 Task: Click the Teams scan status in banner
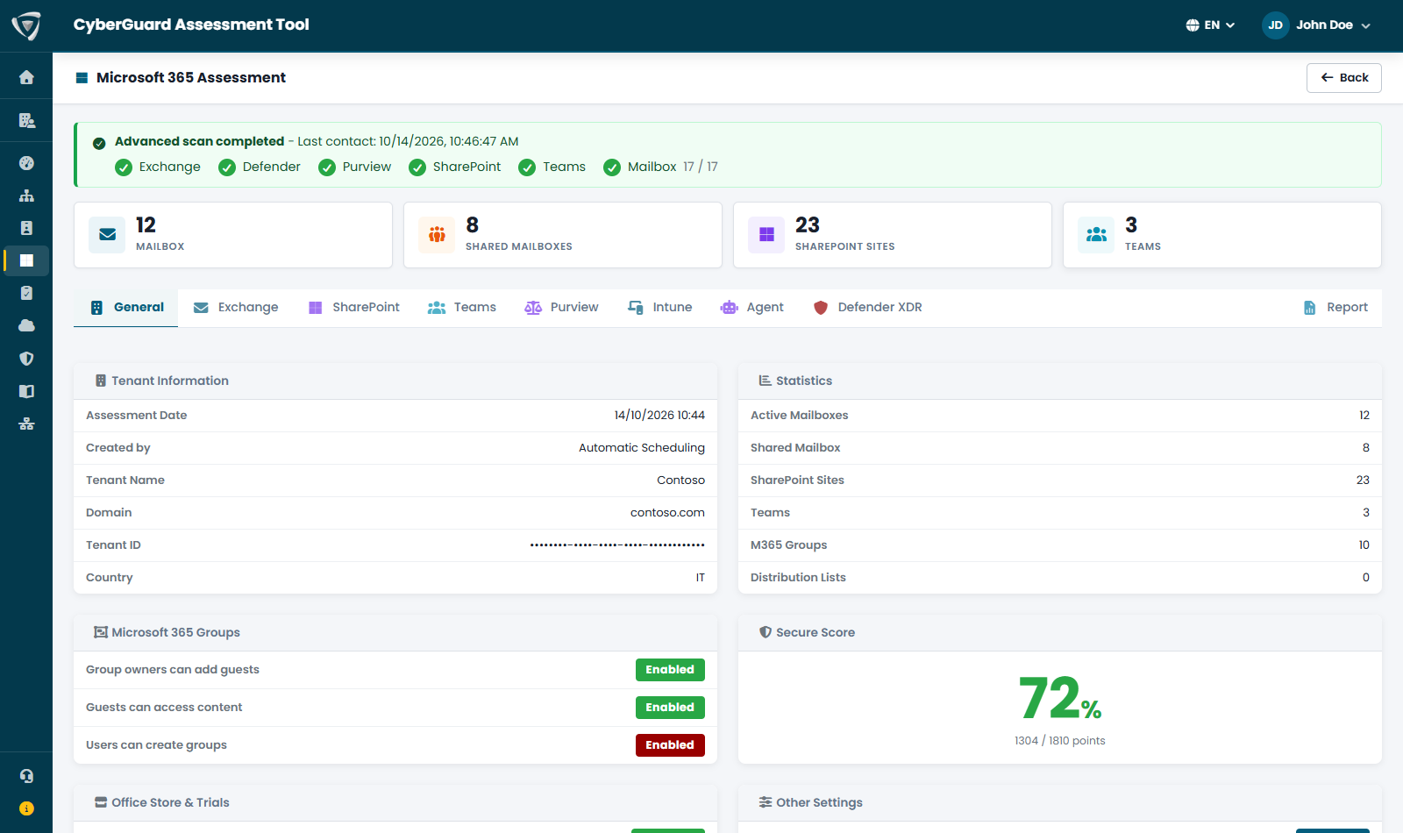(x=552, y=167)
